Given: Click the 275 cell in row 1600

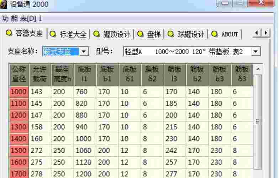Looking at the screenshot, I should [40, 162].
